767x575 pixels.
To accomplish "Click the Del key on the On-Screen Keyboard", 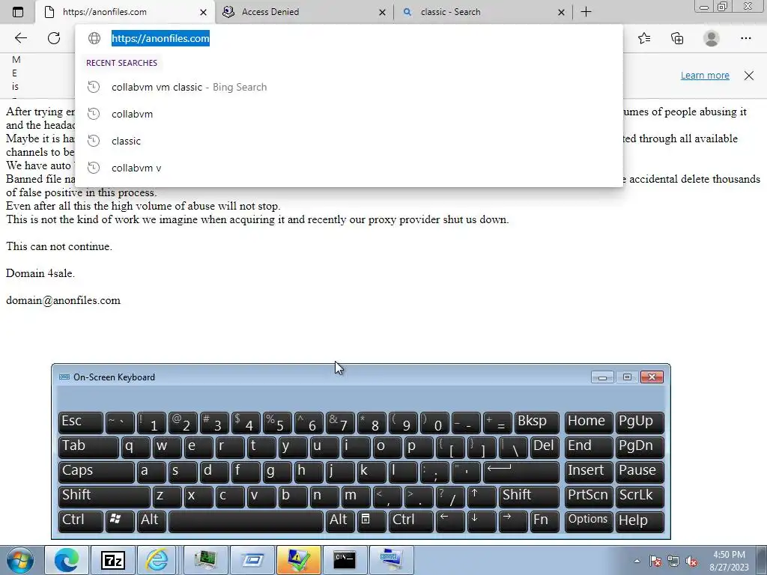I will pyautogui.click(x=545, y=447).
